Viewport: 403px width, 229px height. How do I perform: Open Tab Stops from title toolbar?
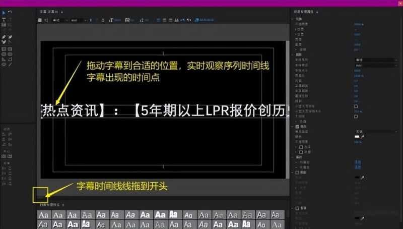(x=177, y=20)
